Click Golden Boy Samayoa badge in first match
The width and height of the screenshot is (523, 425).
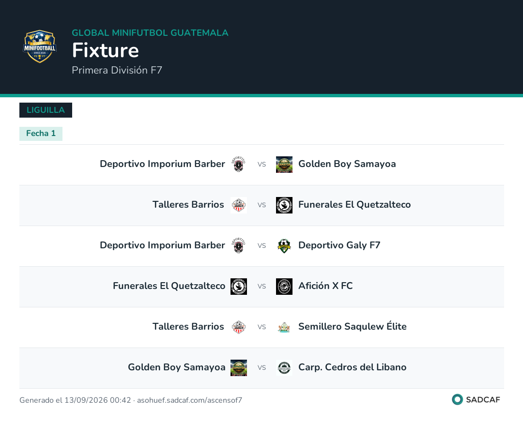(x=284, y=164)
